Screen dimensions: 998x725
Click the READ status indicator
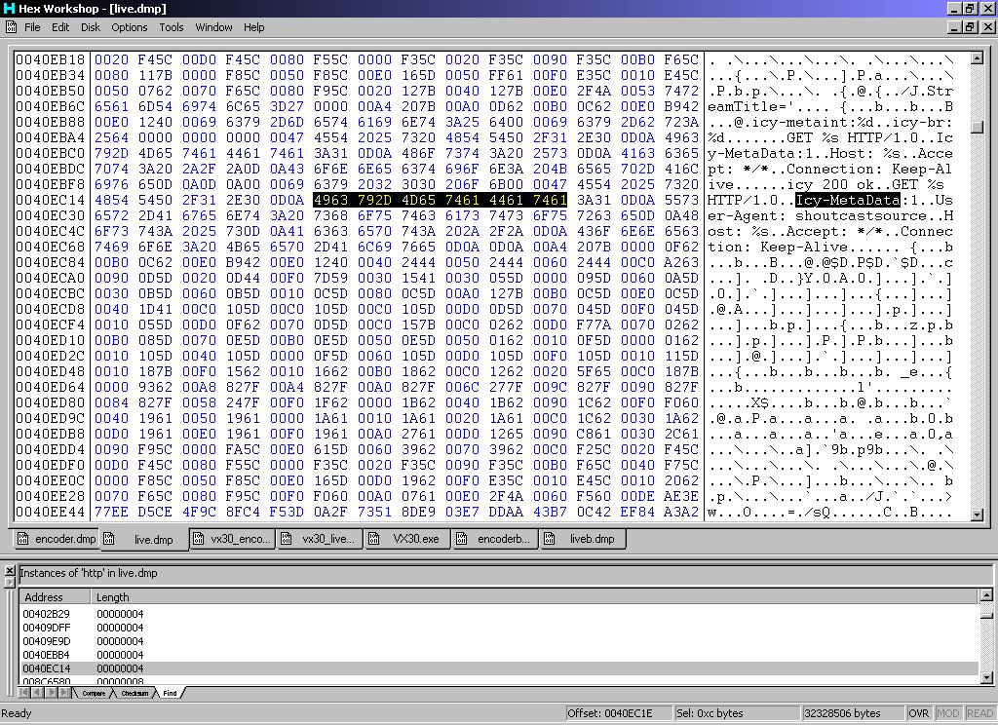[979, 713]
